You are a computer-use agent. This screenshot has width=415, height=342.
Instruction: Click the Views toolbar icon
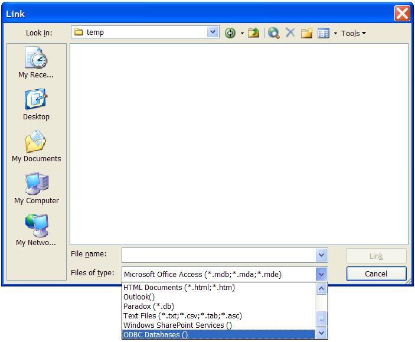coord(323,34)
